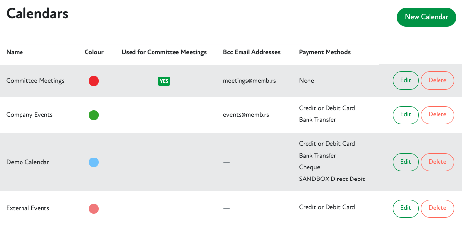Delete the External Events calendar

click(437, 208)
